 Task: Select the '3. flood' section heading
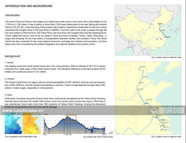pos(8,95)
